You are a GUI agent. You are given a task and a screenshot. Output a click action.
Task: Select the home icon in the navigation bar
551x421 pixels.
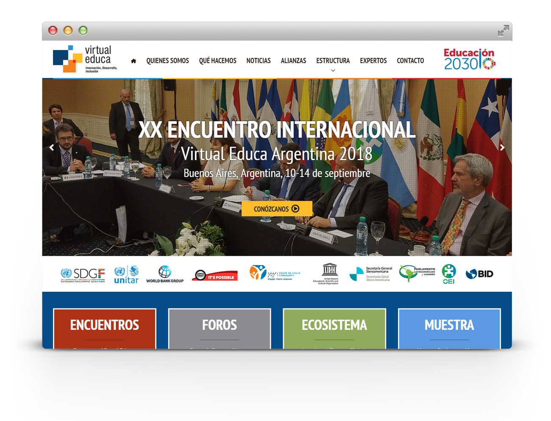tap(133, 61)
